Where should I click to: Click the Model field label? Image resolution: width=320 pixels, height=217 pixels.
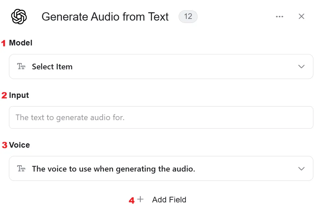(21, 43)
